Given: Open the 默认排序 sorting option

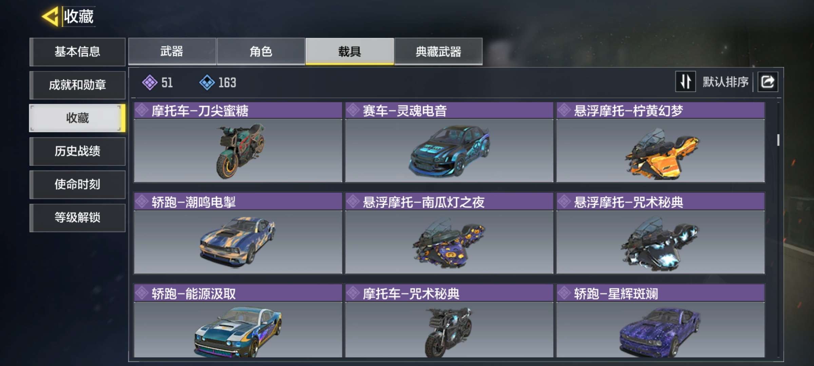Looking at the screenshot, I should [x=725, y=82].
